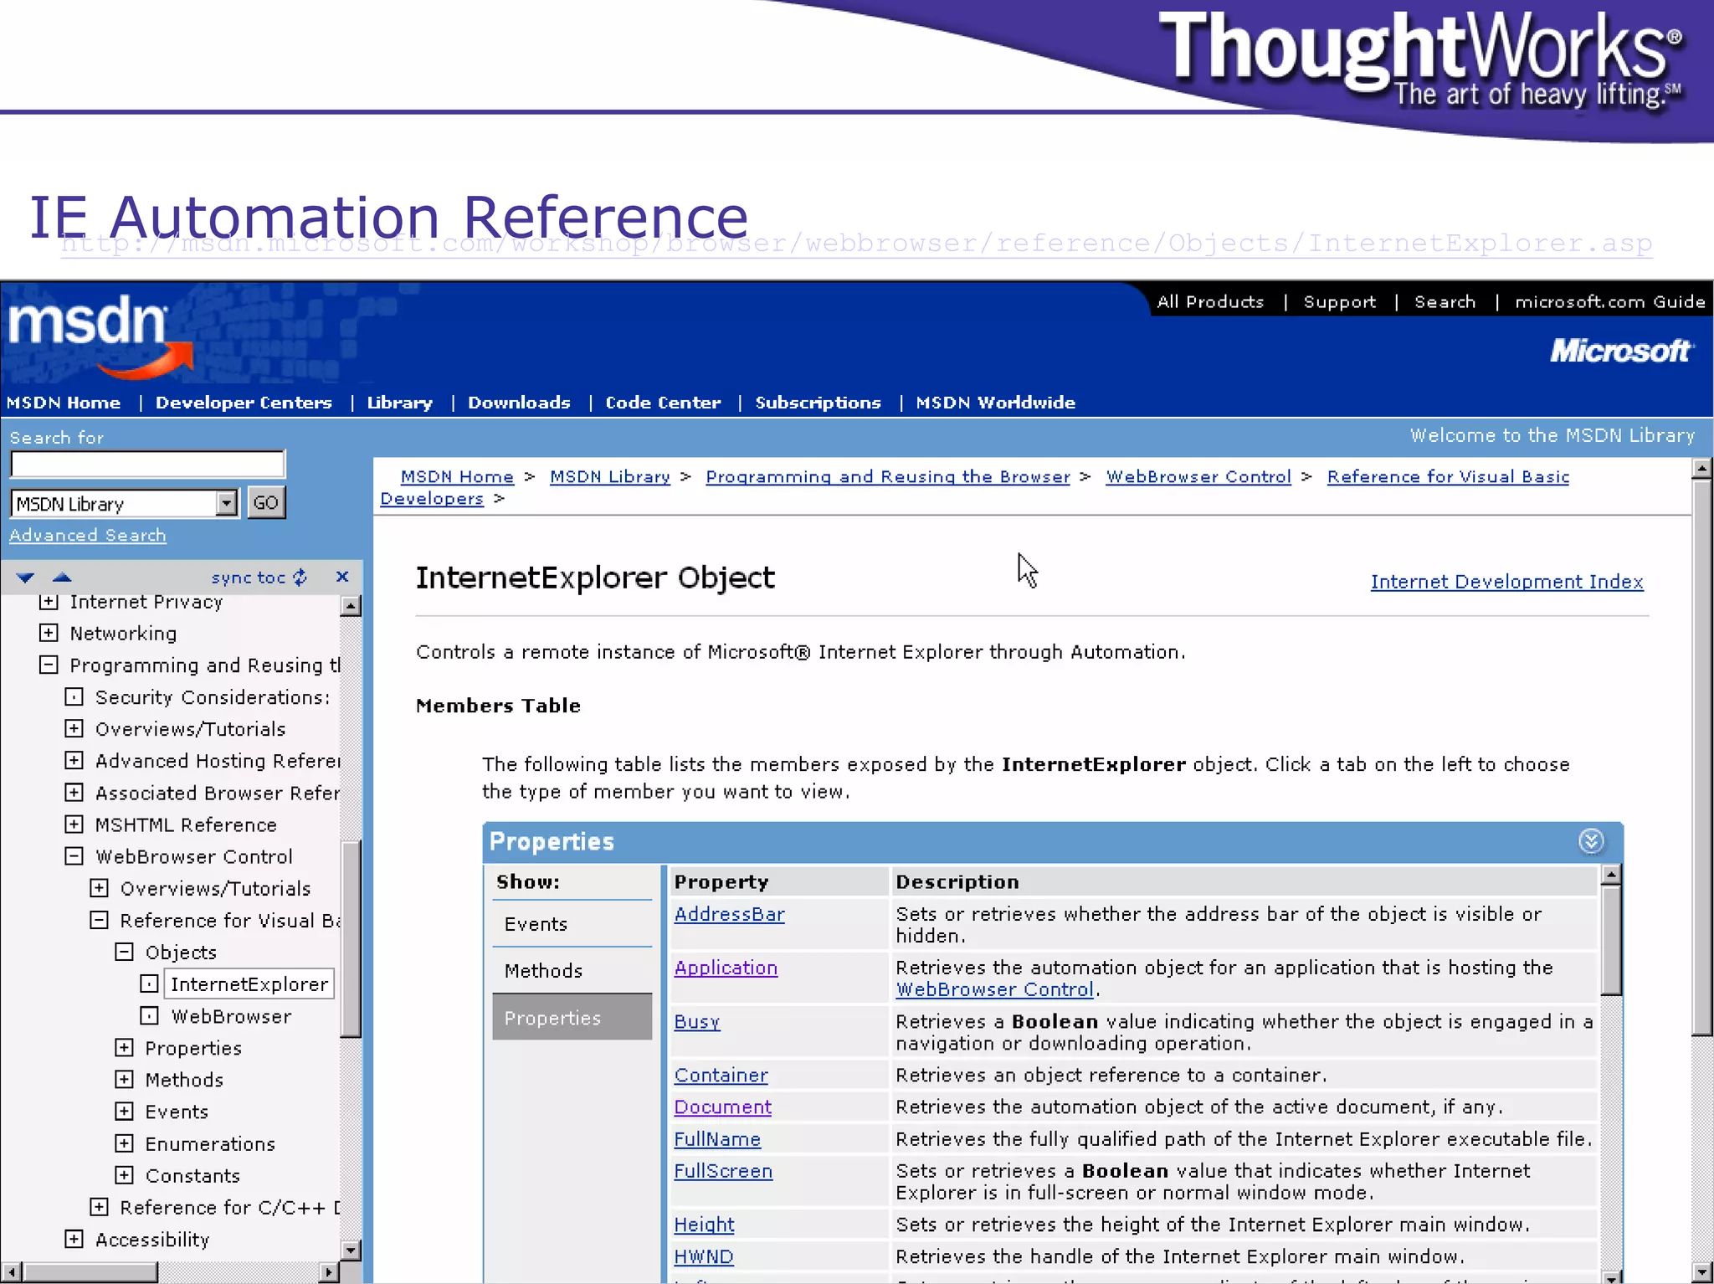Expand the Constants tree node
Viewport: 1714px width, 1284px height.
coord(124,1174)
